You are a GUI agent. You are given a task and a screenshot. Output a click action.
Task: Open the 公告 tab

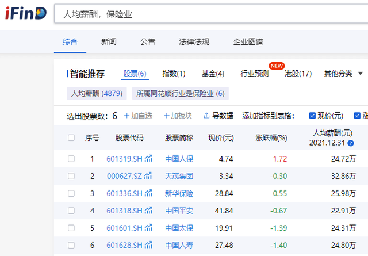coord(148,42)
